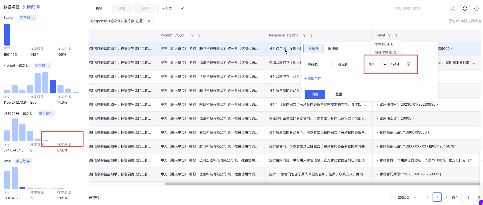The height and width of the screenshot is (205, 483).
Task: Select the tallest label histogram bar
Action: pos(15,178)
